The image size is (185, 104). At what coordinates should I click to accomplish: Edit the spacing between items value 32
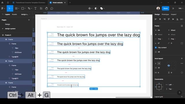coord(159,68)
